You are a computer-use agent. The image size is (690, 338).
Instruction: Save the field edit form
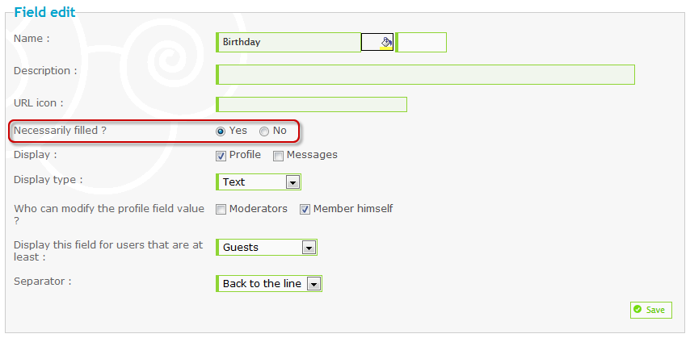651,310
